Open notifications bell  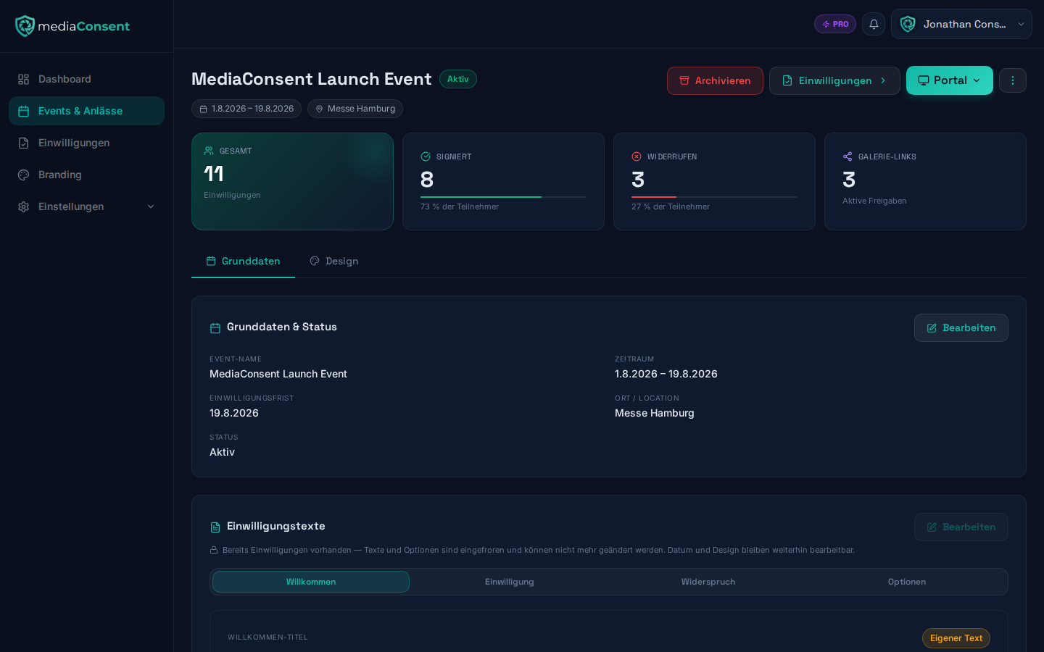tap(874, 24)
